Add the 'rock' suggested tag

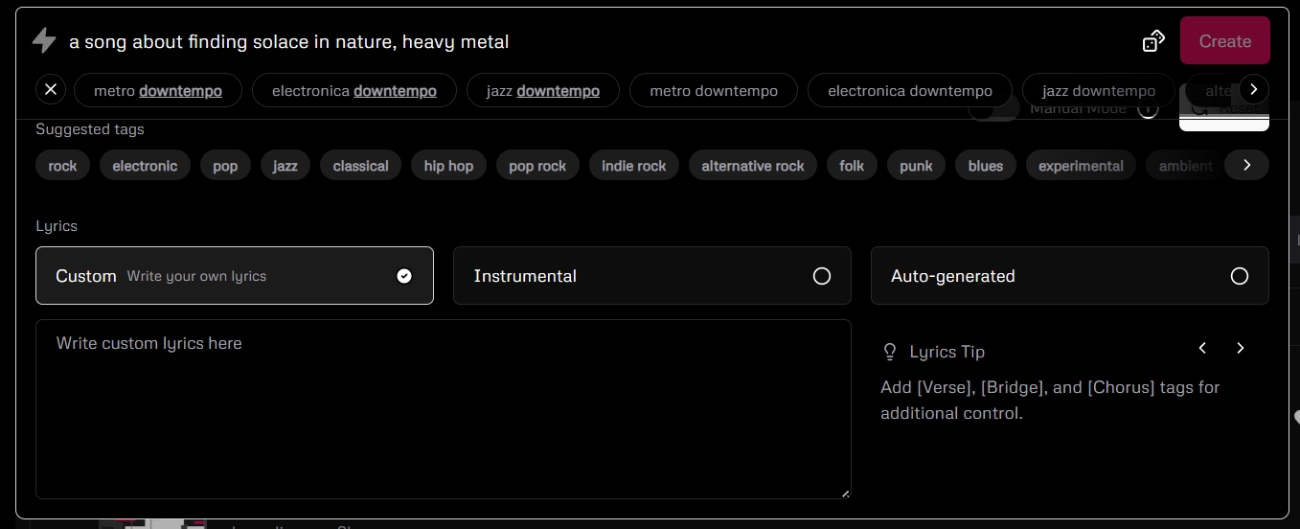pyautogui.click(x=62, y=166)
